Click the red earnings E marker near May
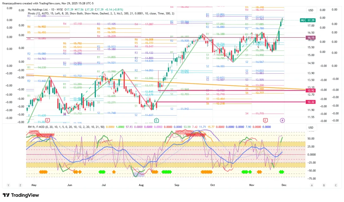 pos(48,120)
